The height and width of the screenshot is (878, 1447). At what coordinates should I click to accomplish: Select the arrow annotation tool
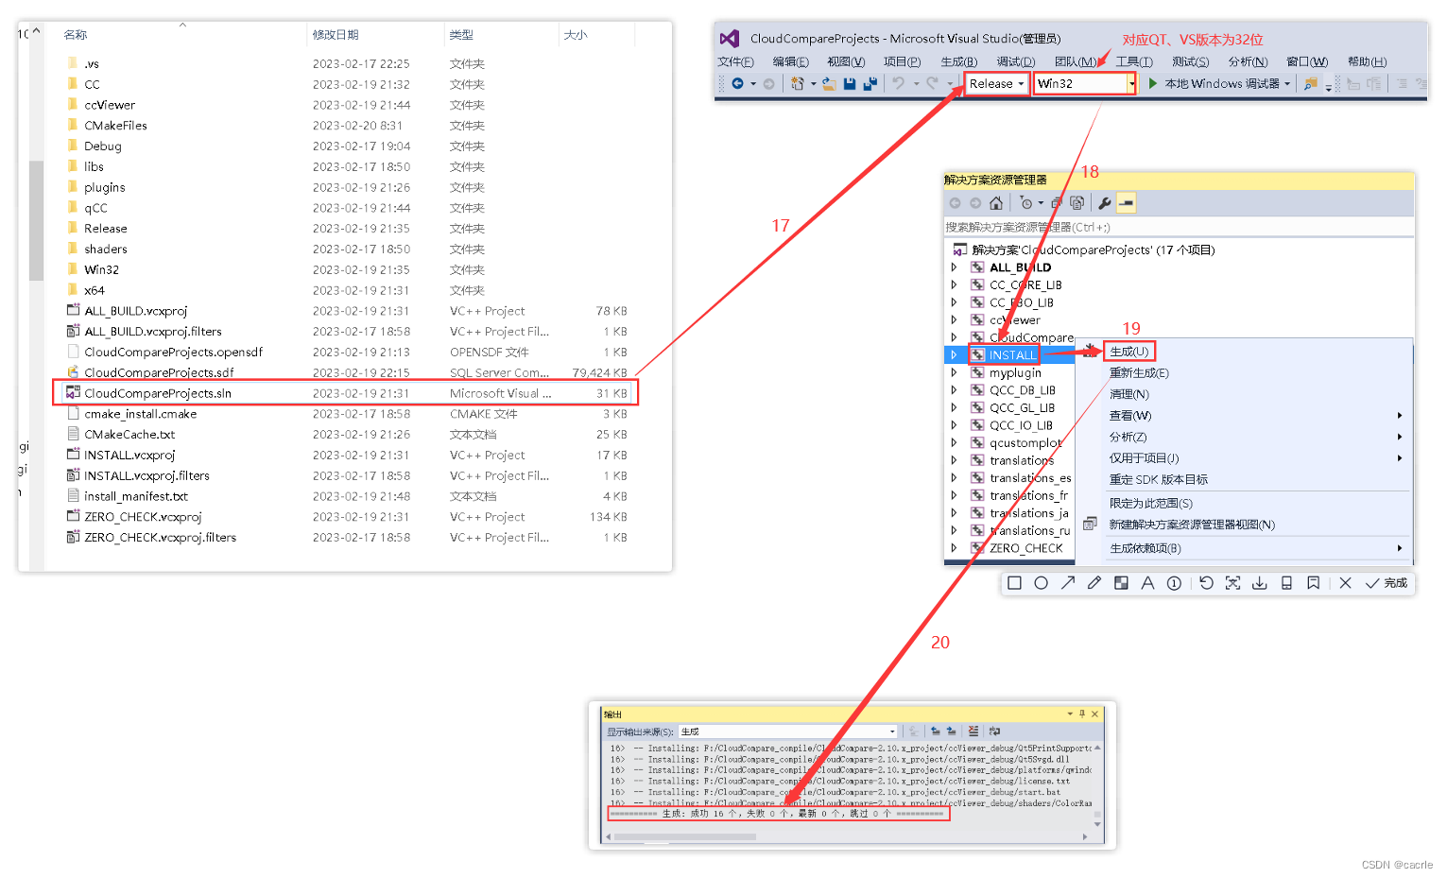click(1068, 583)
